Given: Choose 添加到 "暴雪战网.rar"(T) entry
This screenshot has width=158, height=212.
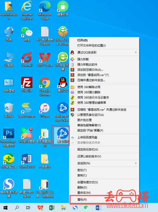Looking at the screenshot, I should [104, 75].
